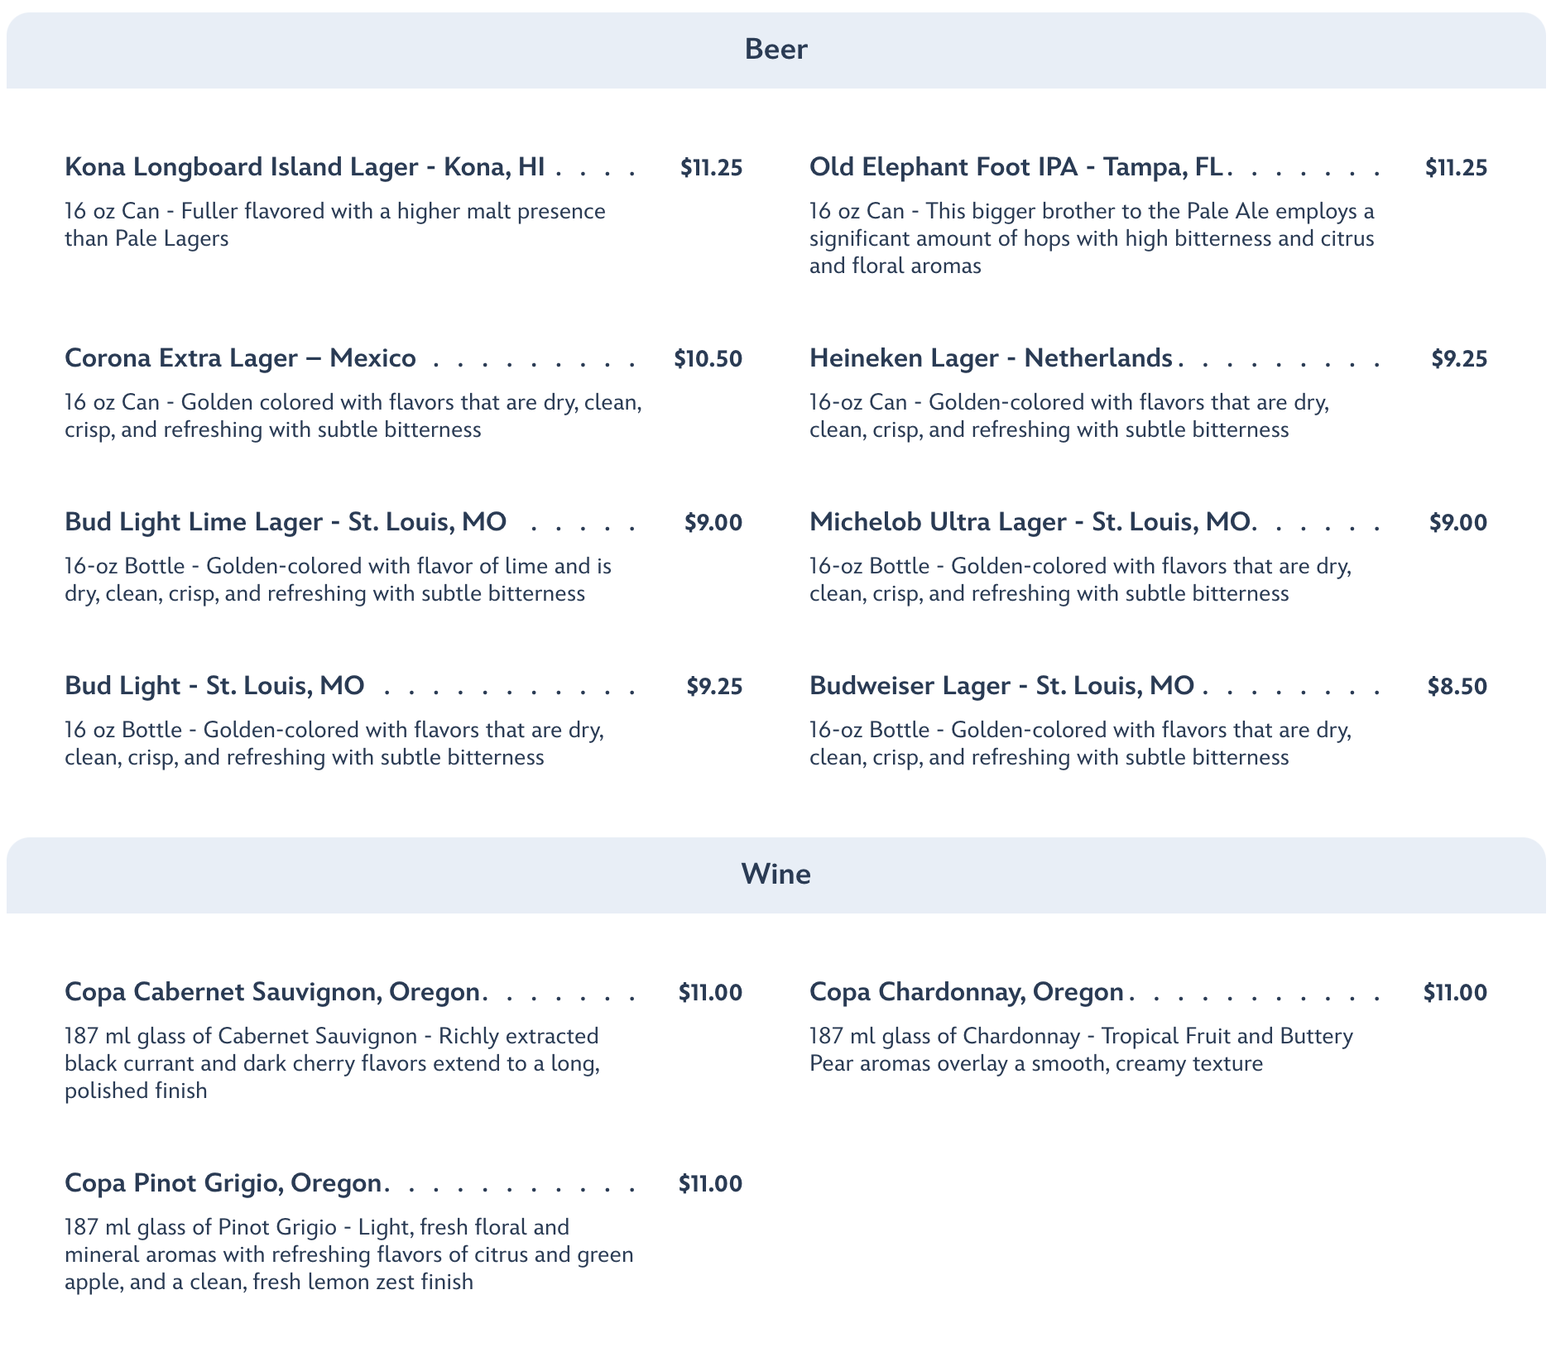Click the Kona Longboard description text
1551x1357 pixels.
[x=334, y=224]
